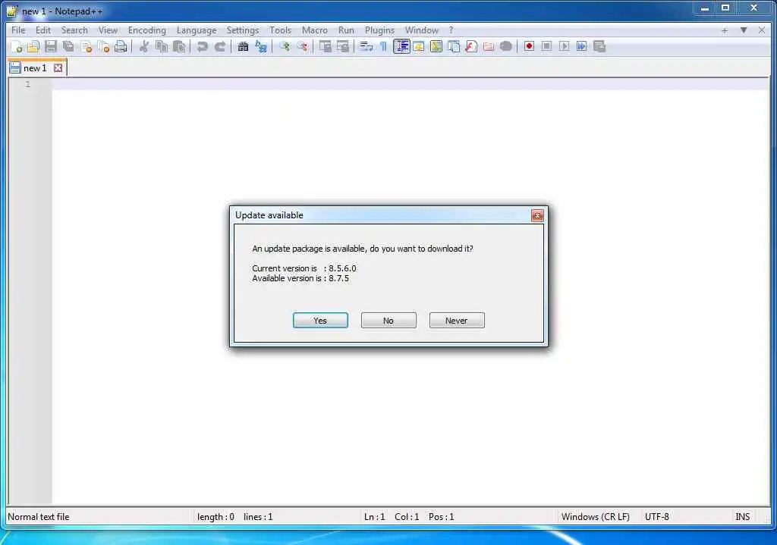The width and height of the screenshot is (777, 545).
Task: Open the Replace toolbar icon
Action: [x=261, y=46]
